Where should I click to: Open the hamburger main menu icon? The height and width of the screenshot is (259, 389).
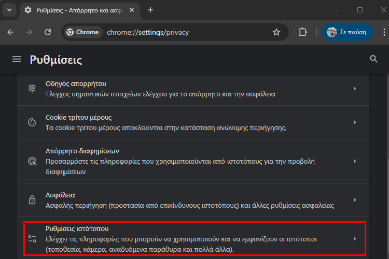[x=17, y=59]
